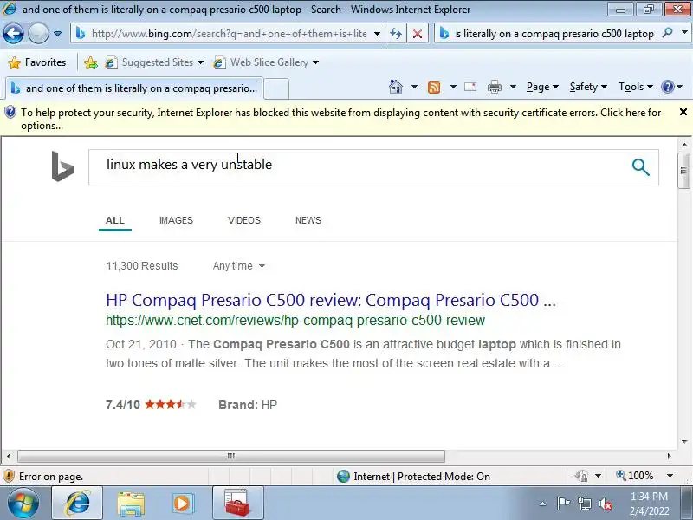
Task: Open the recent pages dropdown arrow
Action: point(57,34)
